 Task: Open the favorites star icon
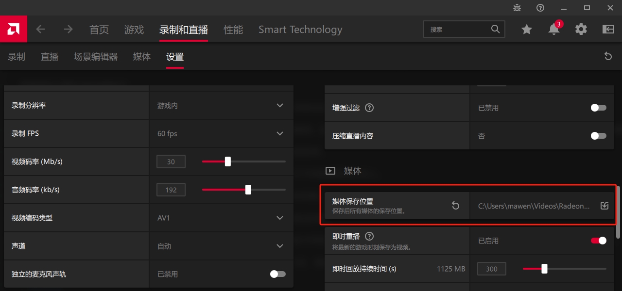tap(527, 30)
